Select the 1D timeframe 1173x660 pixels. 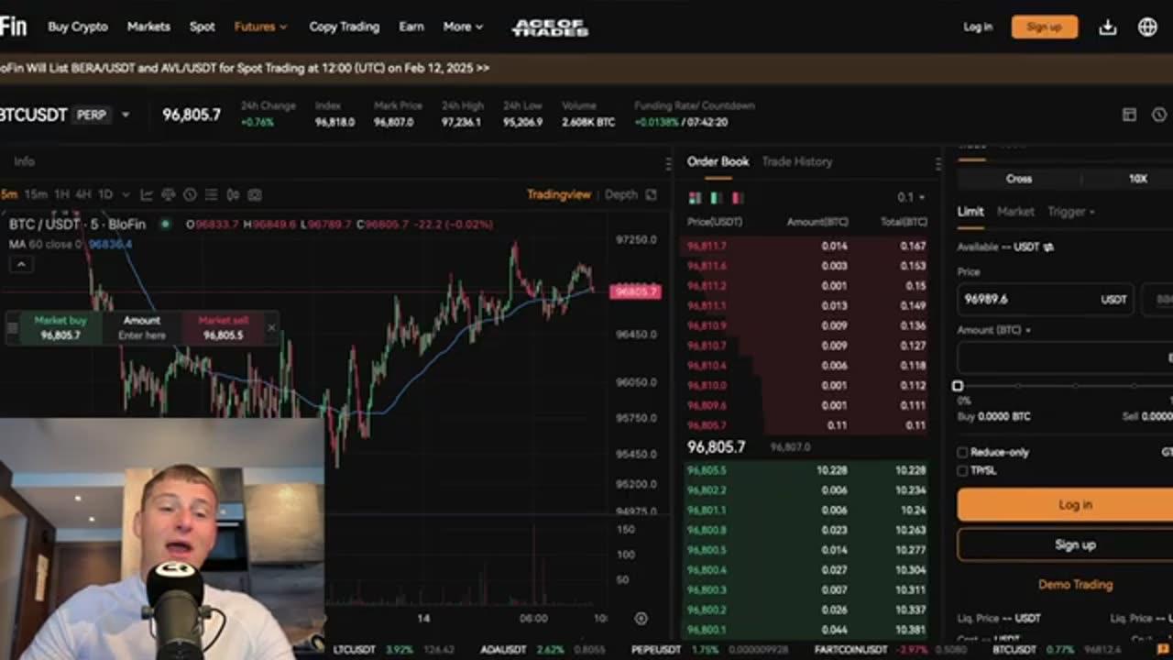coord(105,194)
